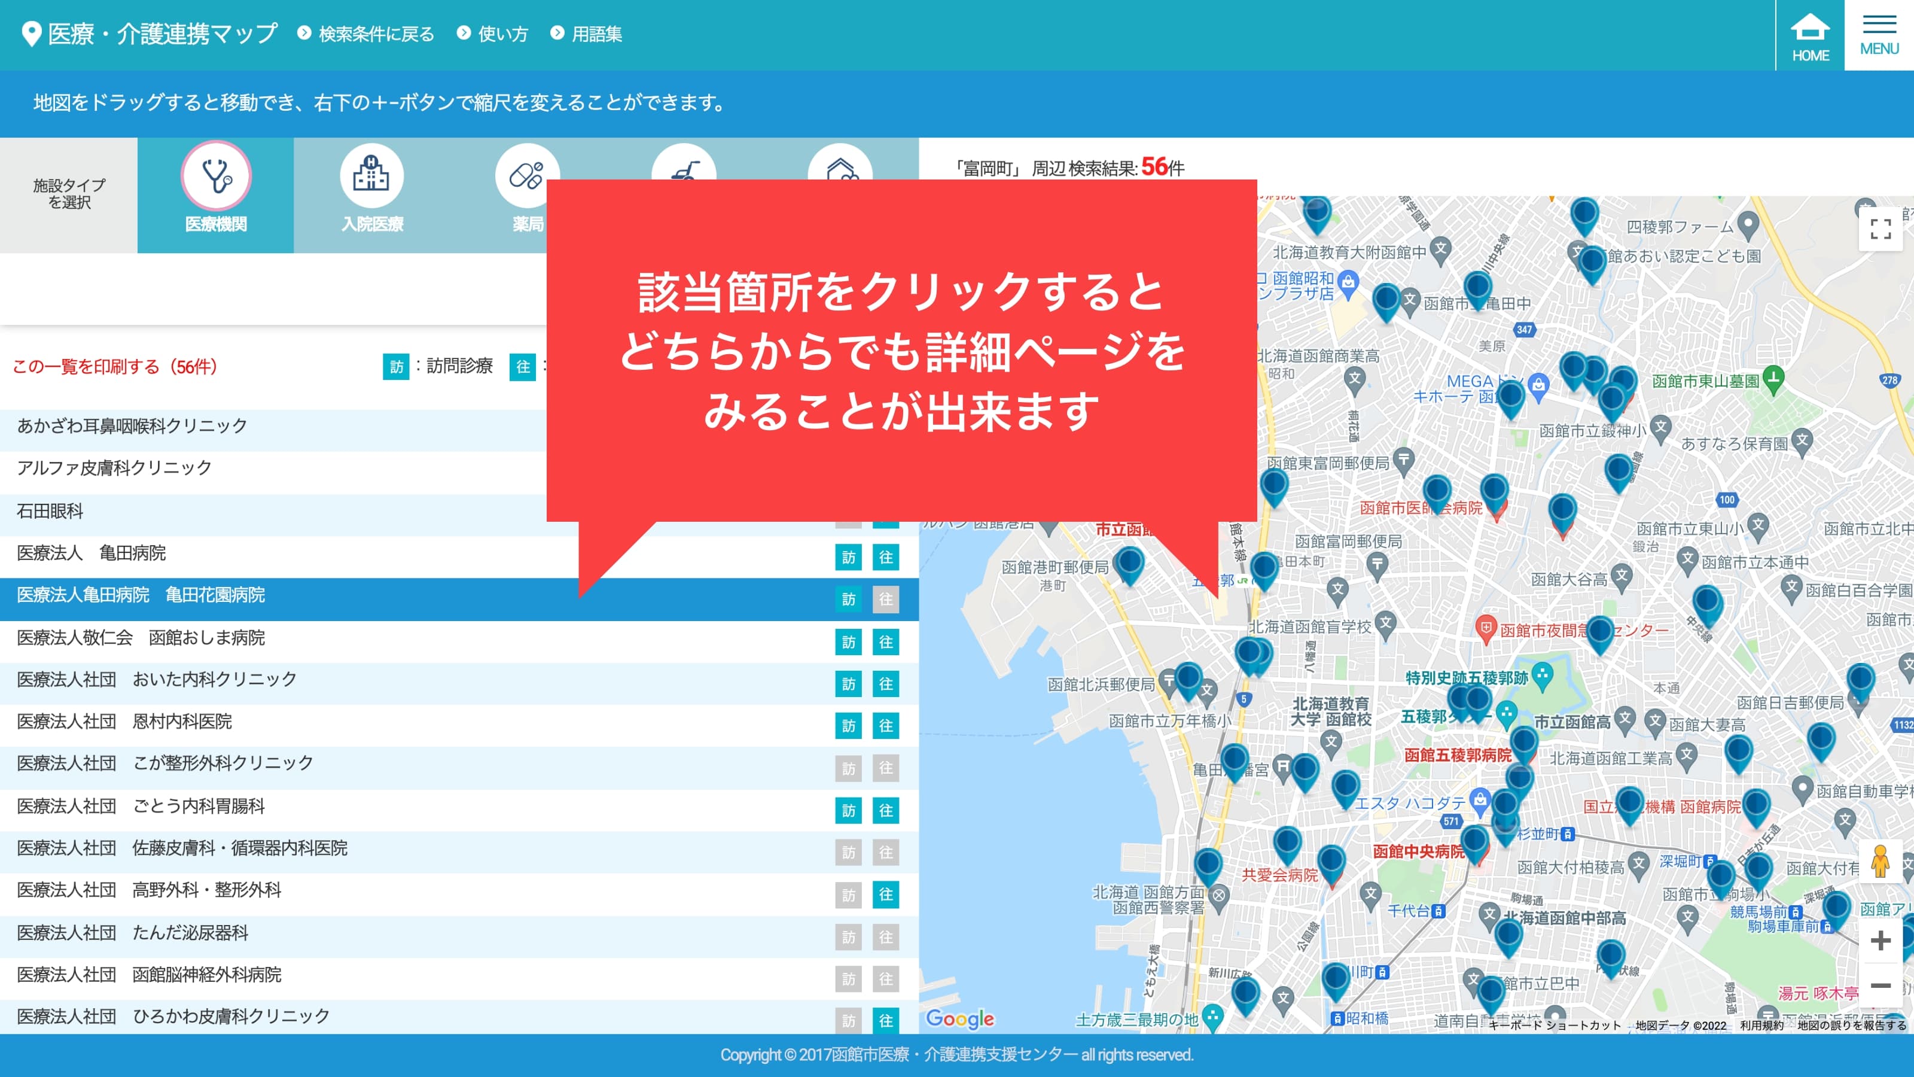Click 往 badge for 亀田病院 row

pyautogui.click(x=886, y=558)
